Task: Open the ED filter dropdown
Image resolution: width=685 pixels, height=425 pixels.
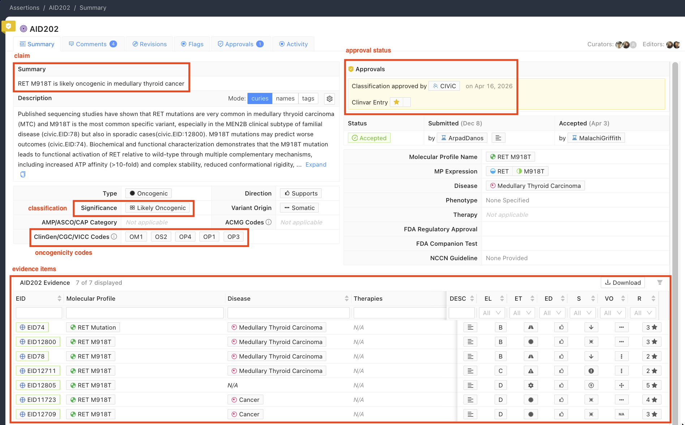Action: click(552, 313)
